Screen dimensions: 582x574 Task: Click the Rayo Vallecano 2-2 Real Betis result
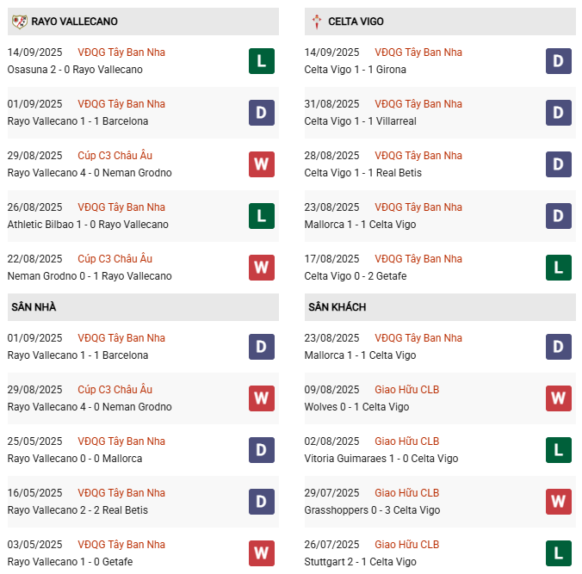point(77,510)
